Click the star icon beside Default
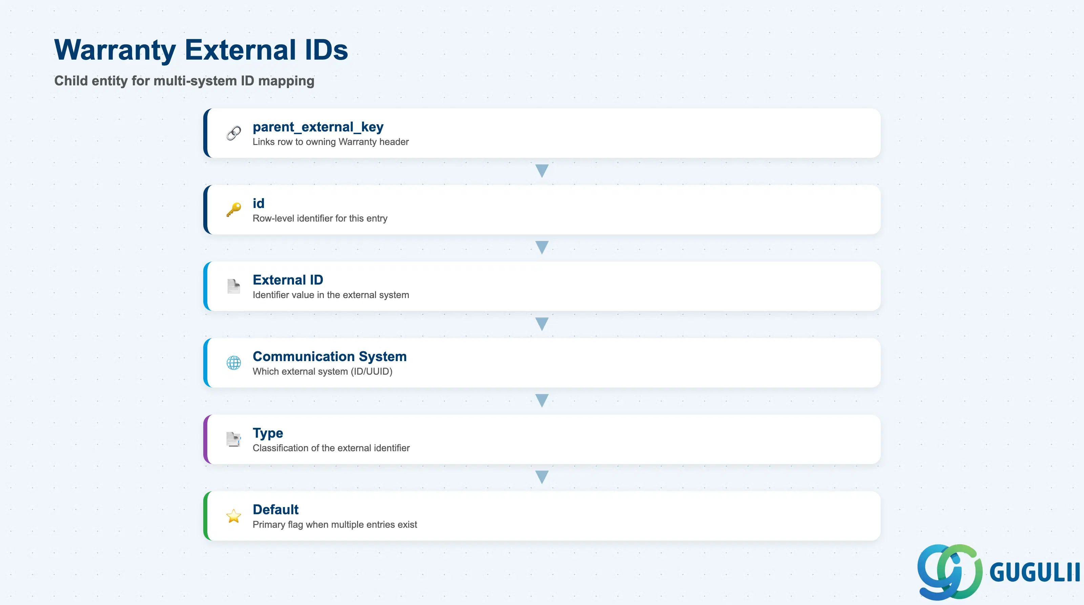The height and width of the screenshot is (605, 1084). (233, 516)
